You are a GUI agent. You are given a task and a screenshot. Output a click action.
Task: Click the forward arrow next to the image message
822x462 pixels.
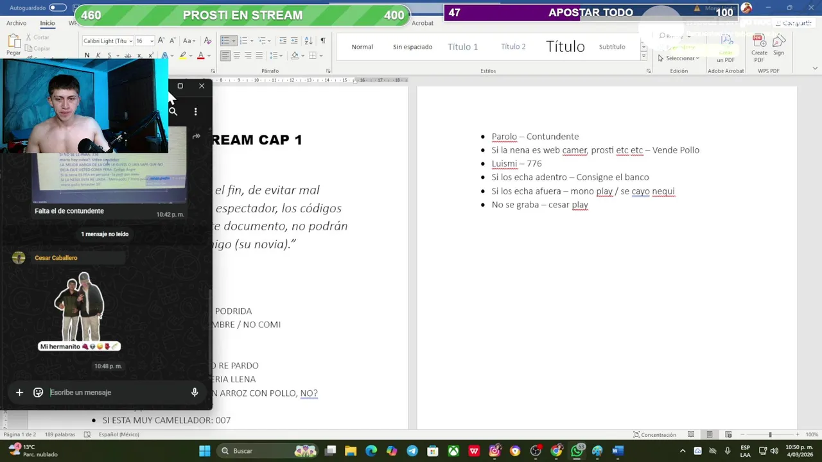(196, 136)
